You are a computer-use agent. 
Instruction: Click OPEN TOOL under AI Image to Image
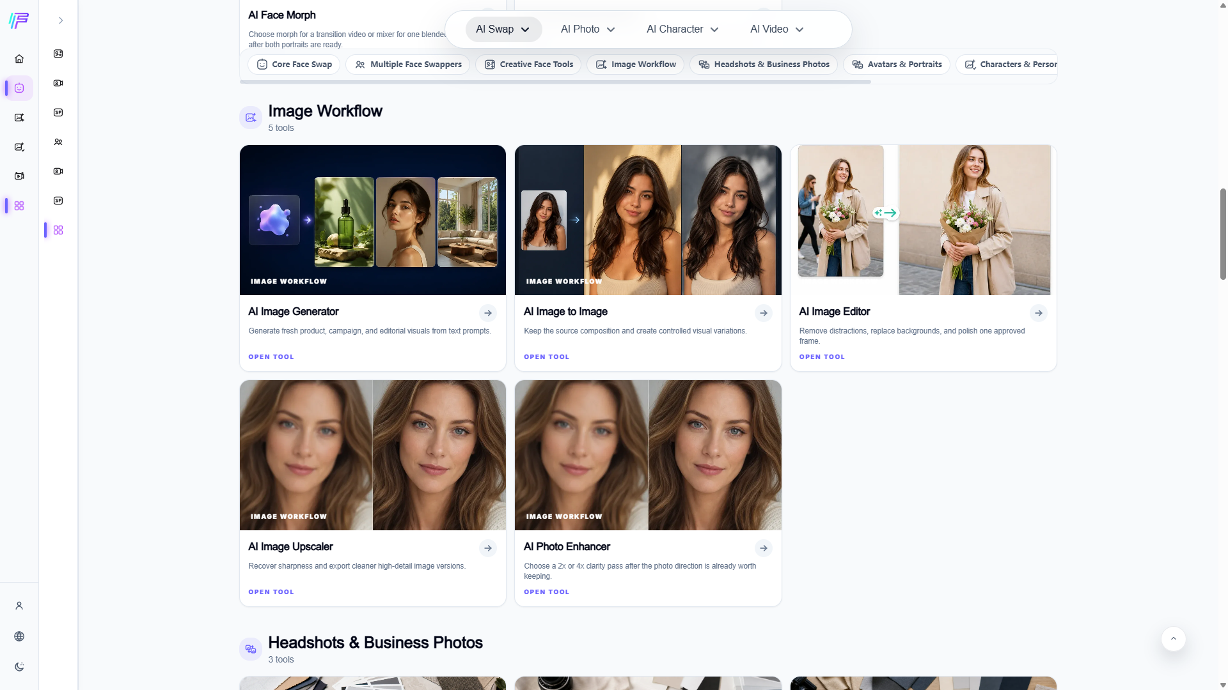[546, 357]
